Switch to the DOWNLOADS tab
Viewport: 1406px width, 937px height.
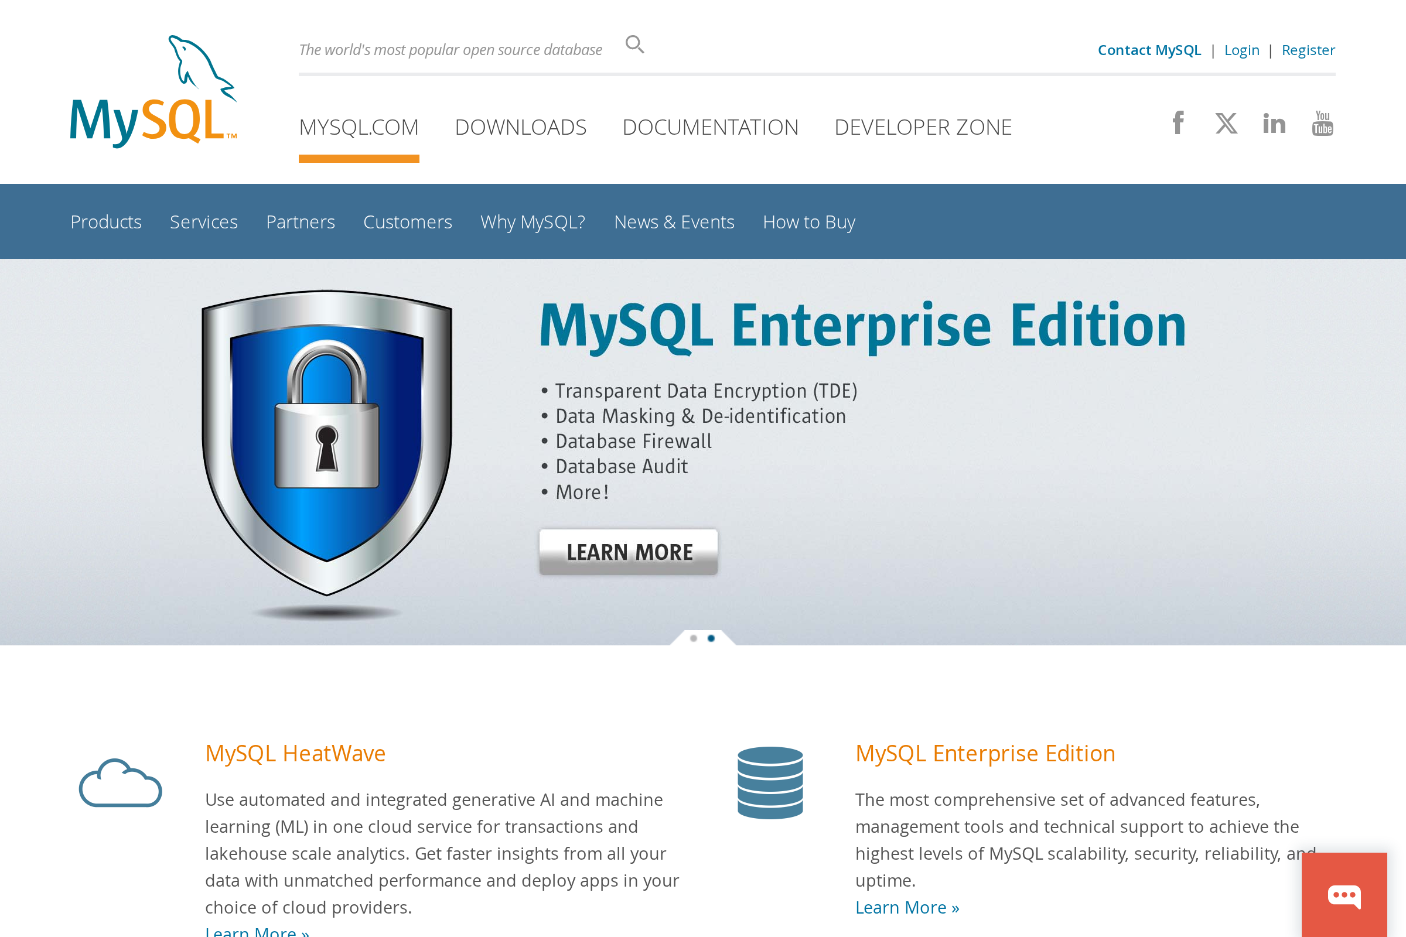(520, 126)
